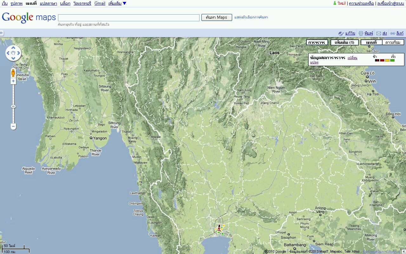Open รูปภาพ in the top navigation

point(16,3)
